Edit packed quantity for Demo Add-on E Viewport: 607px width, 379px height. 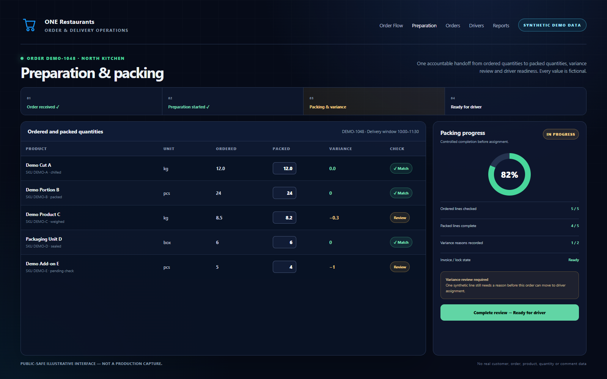(285, 267)
